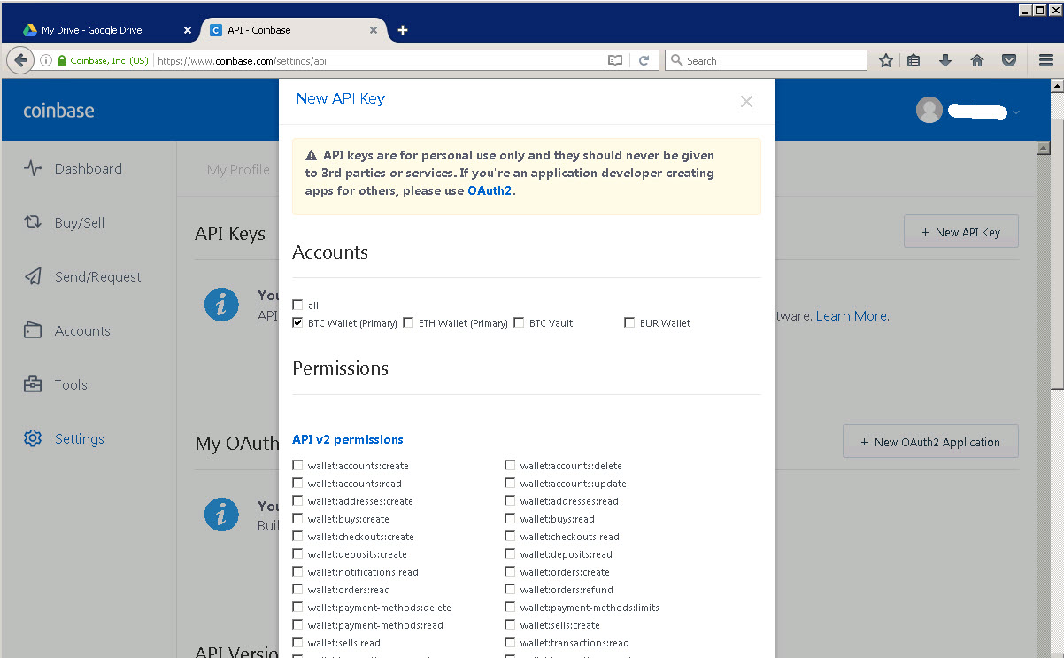Go to the browser home icon
This screenshot has width=1064, height=658.
pos(977,60)
